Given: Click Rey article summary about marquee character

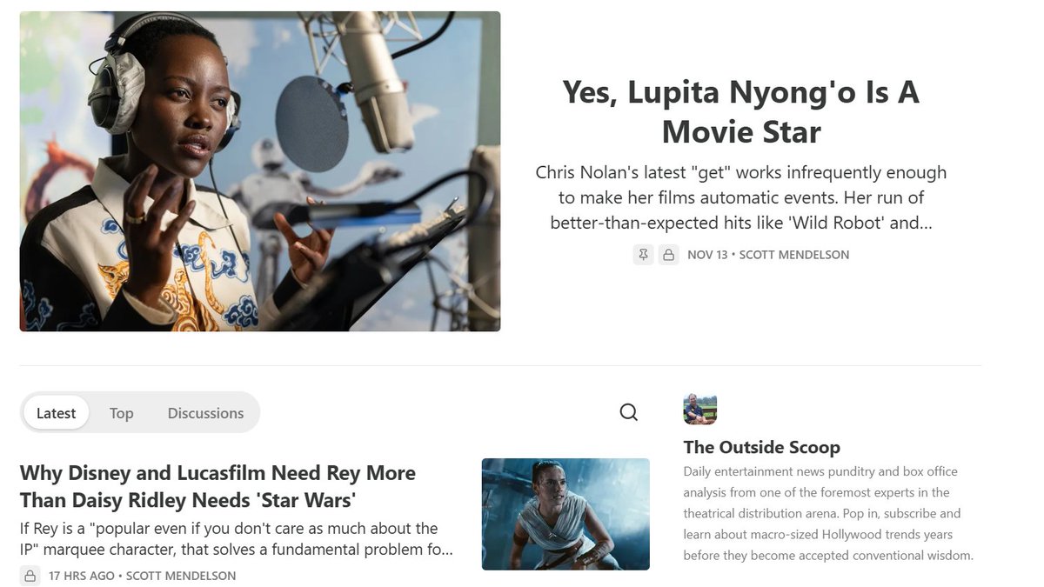Looking at the screenshot, I should [237, 539].
